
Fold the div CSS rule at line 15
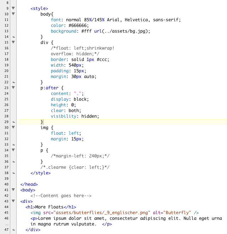[13, 42]
